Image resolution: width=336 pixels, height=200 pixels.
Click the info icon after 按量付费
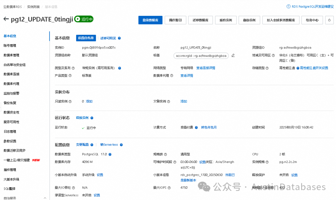(x=196, y=128)
